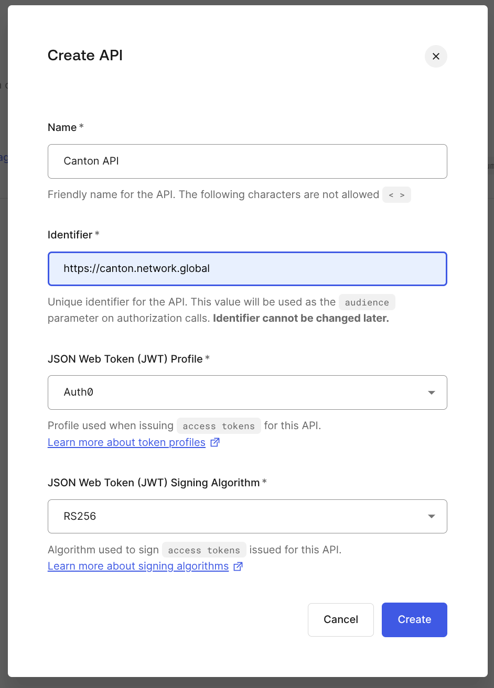This screenshot has height=688, width=494.
Task: Expand the JWT Profile dropdown arrow
Action: (x=431, y=392)
